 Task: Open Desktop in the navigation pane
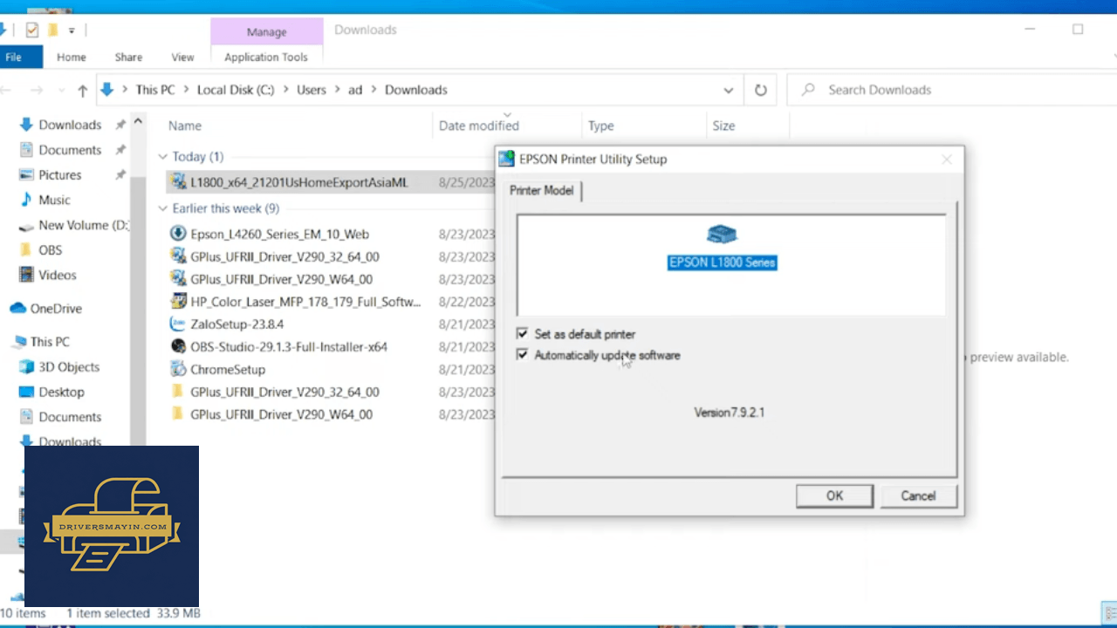coord(61,392)
